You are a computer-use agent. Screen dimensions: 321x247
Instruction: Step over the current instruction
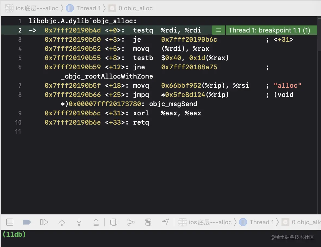coord(62,222)
